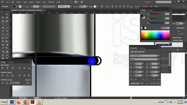This screenshot has height=105, width=187.
Task: Click Horizontal Align Center in Align panel
Action: pyautogui.click(x=8, y=68)
